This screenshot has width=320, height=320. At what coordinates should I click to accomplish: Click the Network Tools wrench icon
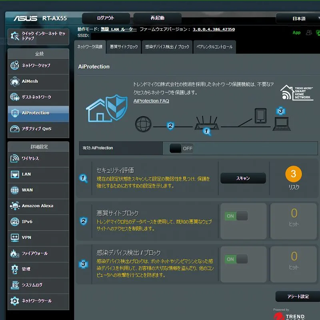tap(15, 301)
